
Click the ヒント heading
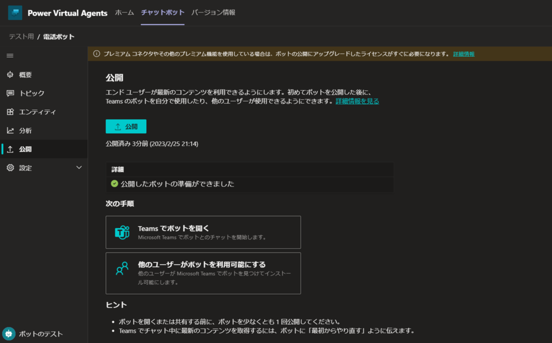pos(116,305)
